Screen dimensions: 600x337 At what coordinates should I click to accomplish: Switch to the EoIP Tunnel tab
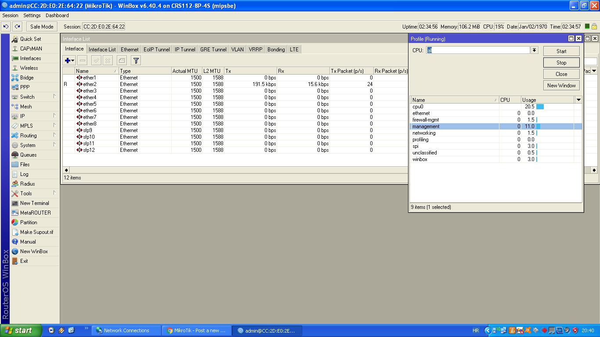click(x=157, y=50)
